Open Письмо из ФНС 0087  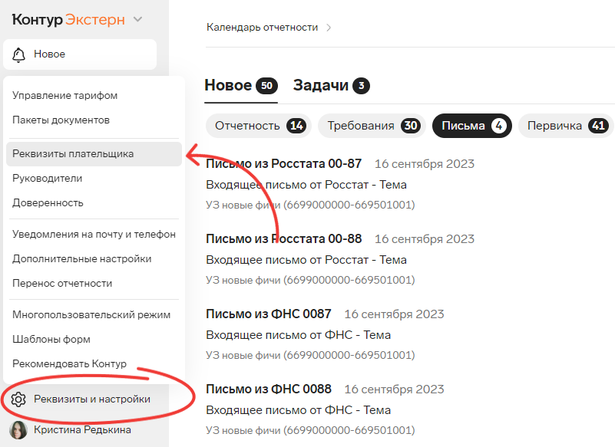click(x=269, y=314)
